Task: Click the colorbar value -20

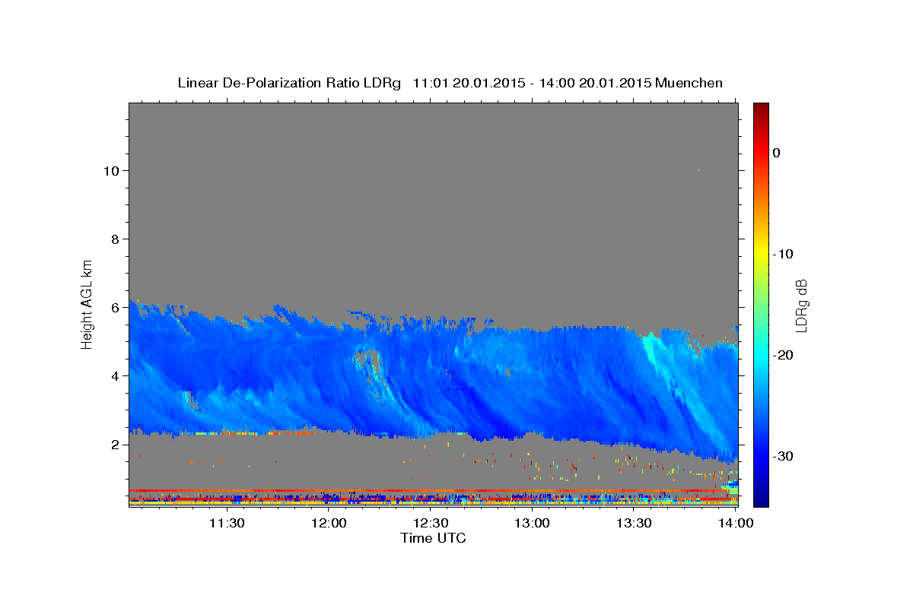Action: click(x=784, y=355)
